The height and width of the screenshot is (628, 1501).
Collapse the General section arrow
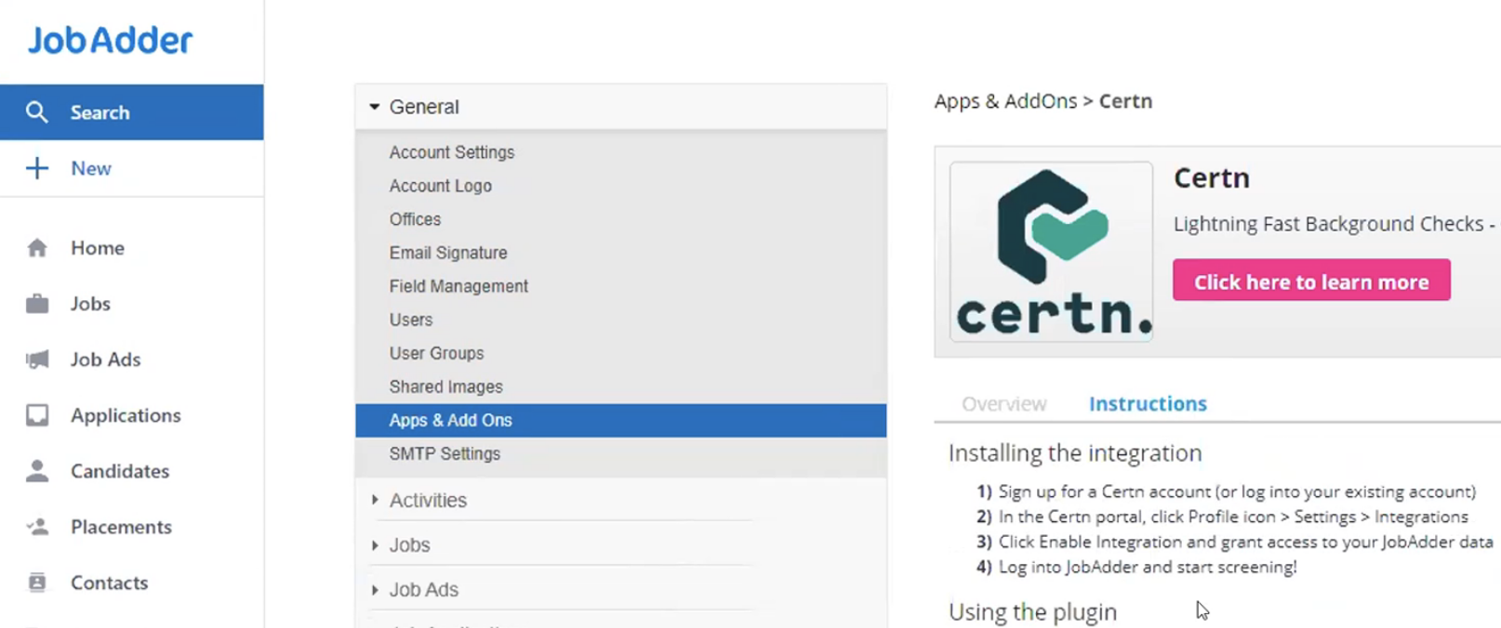[x=374, y=107]
